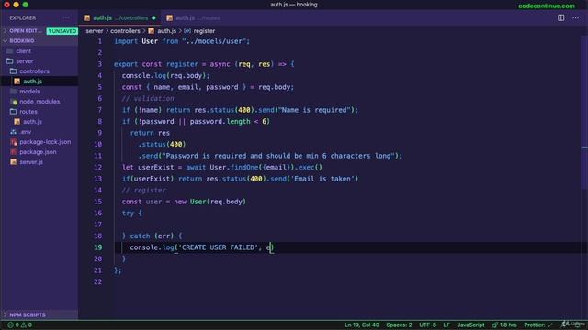Screen dimensions: 588x330
Task: Click breadcrumb register symbol icon
Action: click(x=187, y=31)
